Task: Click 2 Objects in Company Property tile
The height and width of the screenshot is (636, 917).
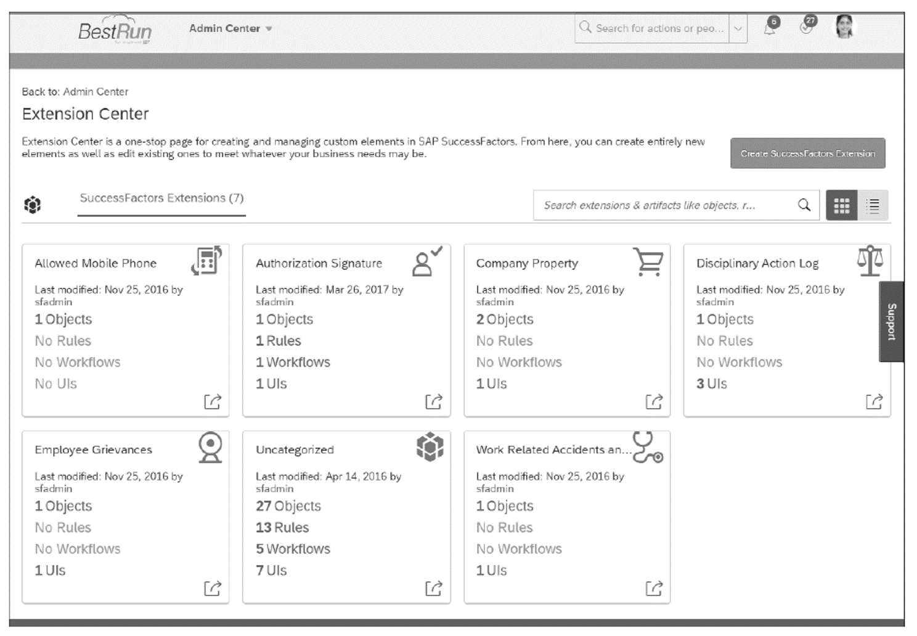Action: (x=505, y=319)
